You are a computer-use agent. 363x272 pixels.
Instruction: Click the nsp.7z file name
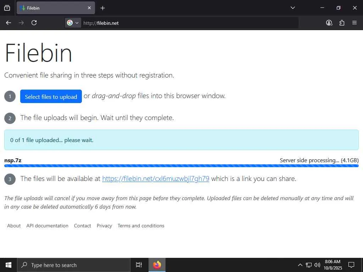(x=13, y=160)
